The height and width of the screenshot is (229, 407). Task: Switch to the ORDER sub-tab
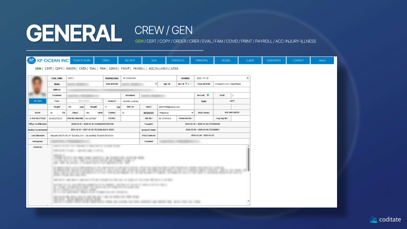click(71, 68)
